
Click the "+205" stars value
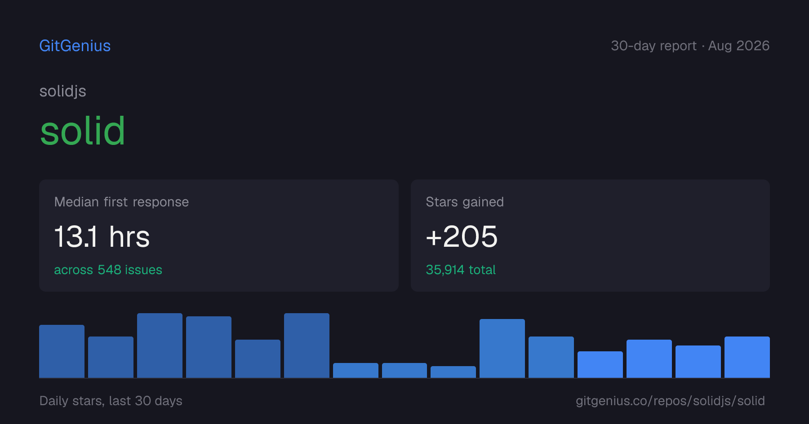(462, 236)
